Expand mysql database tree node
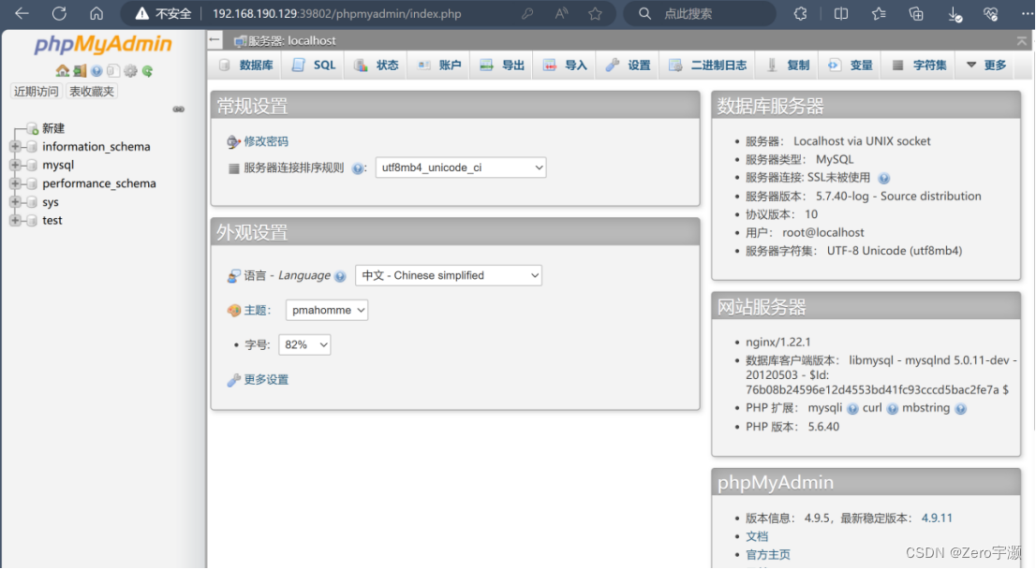Viewport: 1036px width, 569px height. click(15, 165)
